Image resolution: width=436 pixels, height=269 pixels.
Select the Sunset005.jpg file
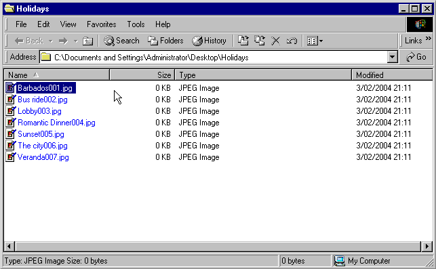point(41,134)
